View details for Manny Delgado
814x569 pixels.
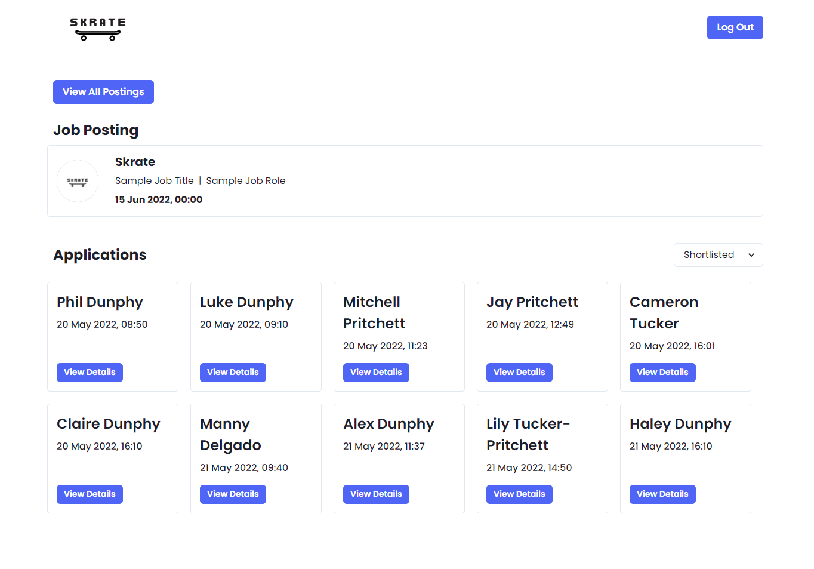click(x=233, y=494)
